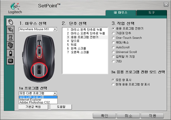Click the 취소 button
Screen dimensions: 171x120
128,116
